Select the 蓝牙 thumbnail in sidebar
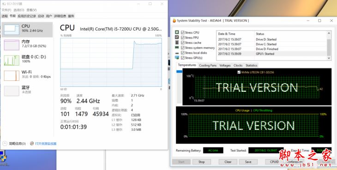The image size is (337, 170). 12,91
